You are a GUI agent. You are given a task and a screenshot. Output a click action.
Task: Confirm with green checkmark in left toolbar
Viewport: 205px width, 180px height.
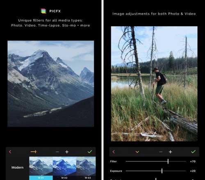pos(90,152)
